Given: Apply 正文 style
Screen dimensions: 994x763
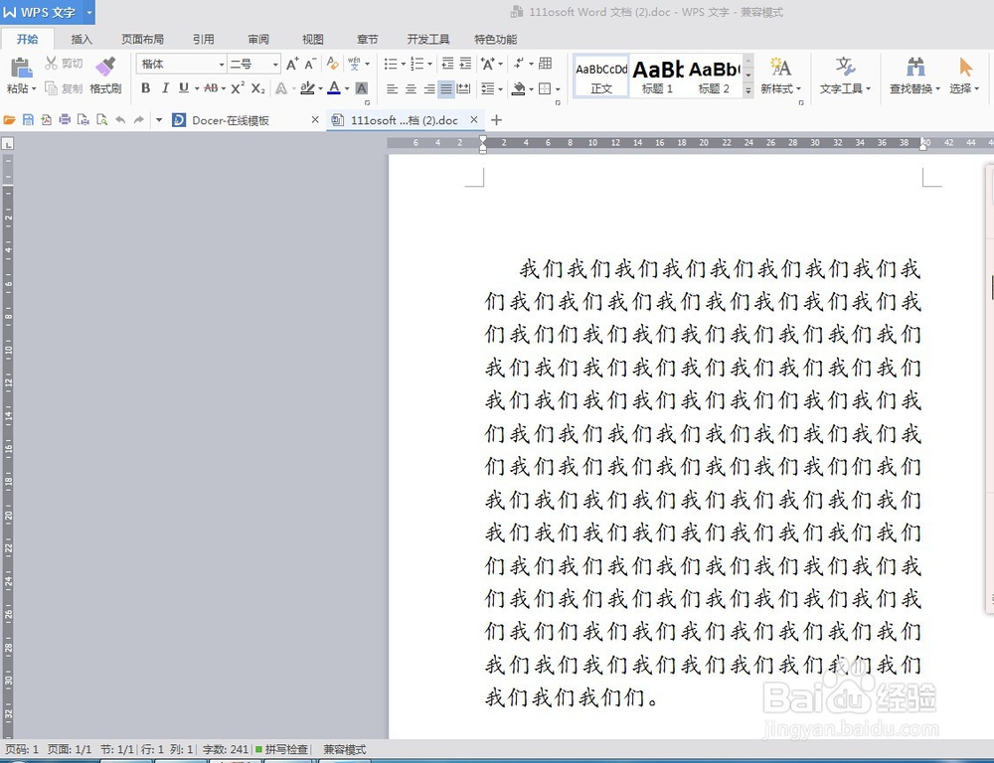Looking at the screenshot, I should click(601, 76).
